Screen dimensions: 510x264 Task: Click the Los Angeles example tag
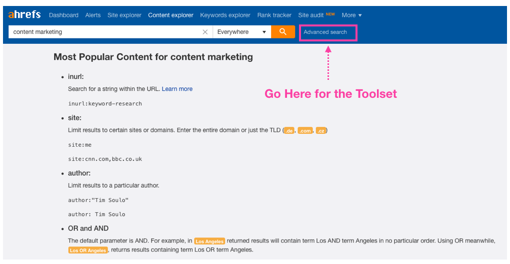209,241
